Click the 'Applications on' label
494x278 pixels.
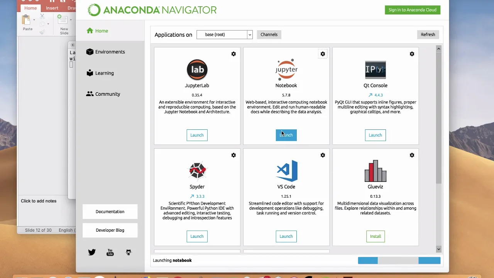point(173,35)
